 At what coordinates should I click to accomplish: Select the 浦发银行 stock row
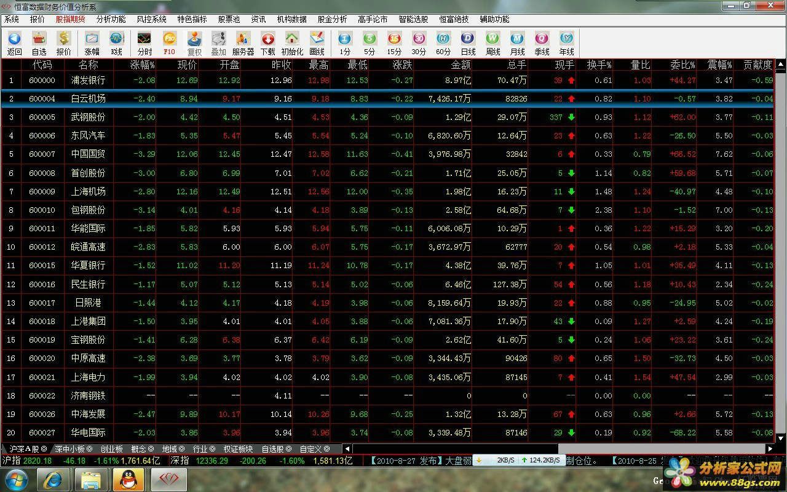click(x=388, y=80)
